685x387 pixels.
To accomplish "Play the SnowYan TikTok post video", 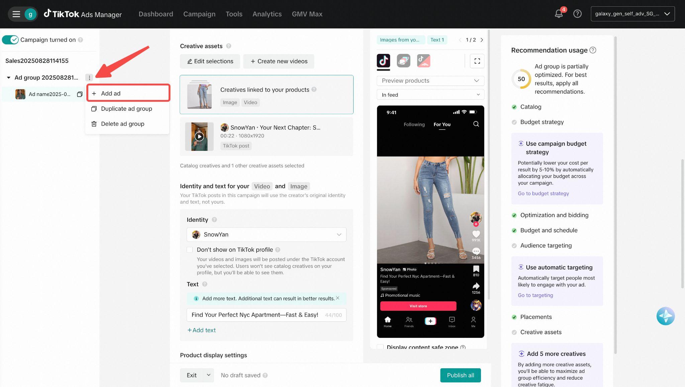I will click(199, 136).
